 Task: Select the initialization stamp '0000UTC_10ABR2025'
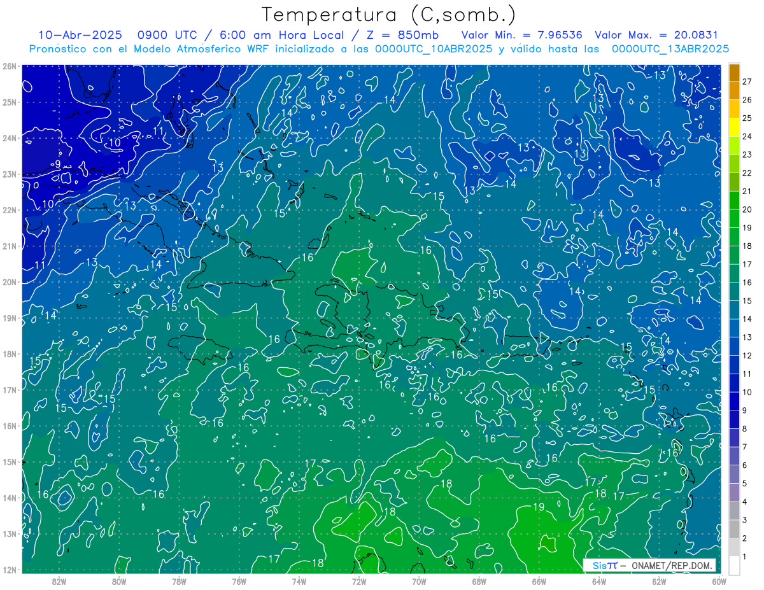[x=434, y=49]
